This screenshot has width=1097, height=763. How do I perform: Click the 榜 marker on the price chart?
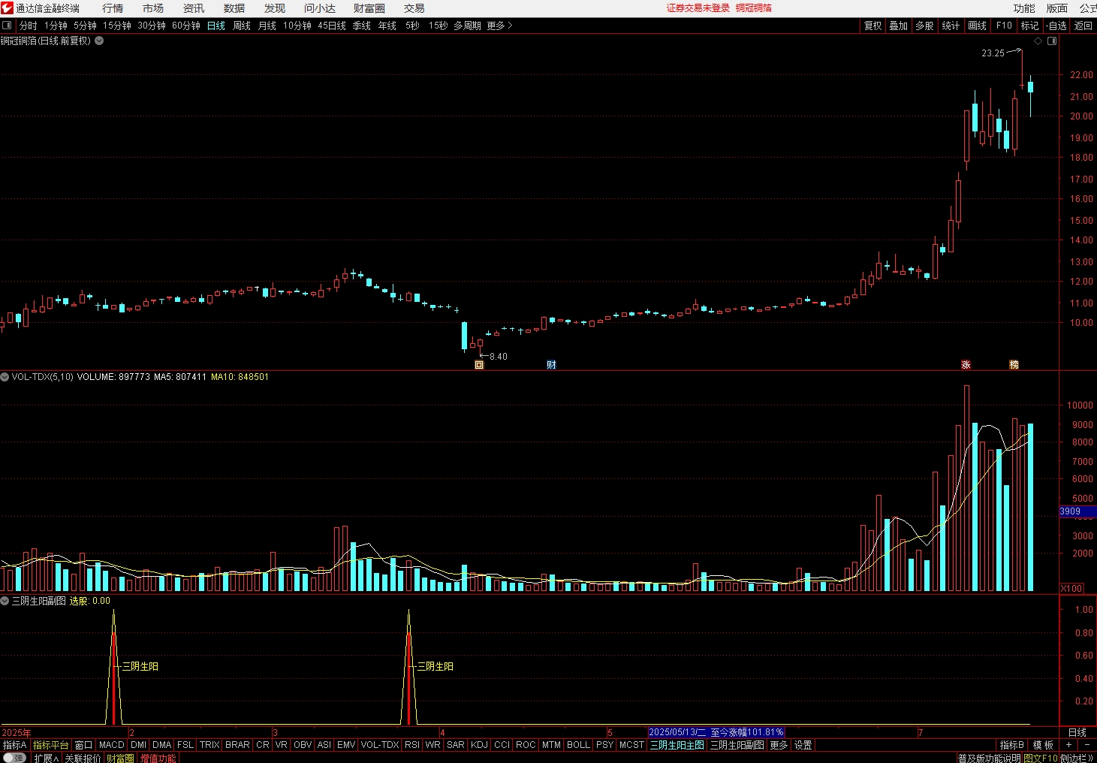(1014, 365)
